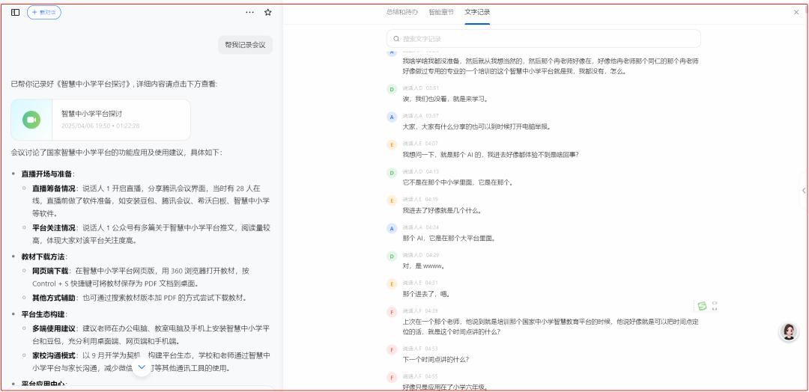Click the 直播开场与准备 summary heading

pyautogui.click(x=48, y=174)
